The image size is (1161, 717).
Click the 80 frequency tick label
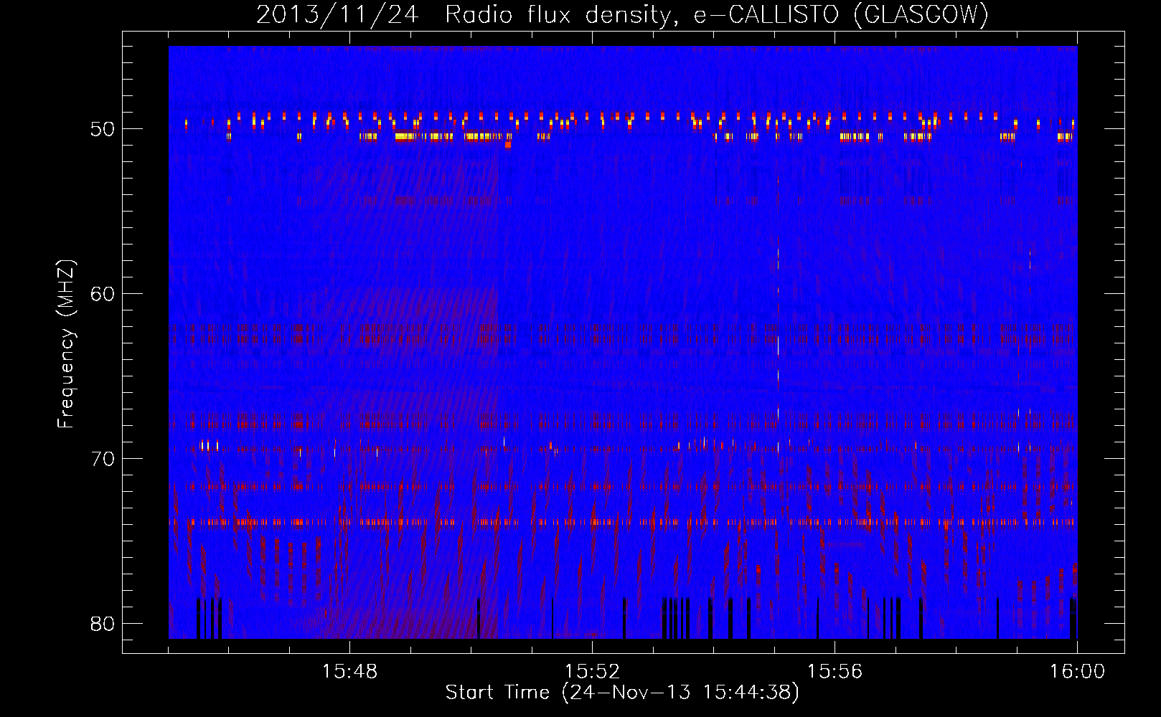tap(103, 623)
